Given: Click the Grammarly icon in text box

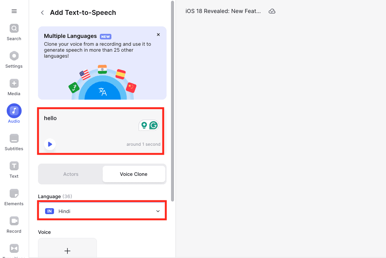Looking at the screenshot, I should click(153, 126).
